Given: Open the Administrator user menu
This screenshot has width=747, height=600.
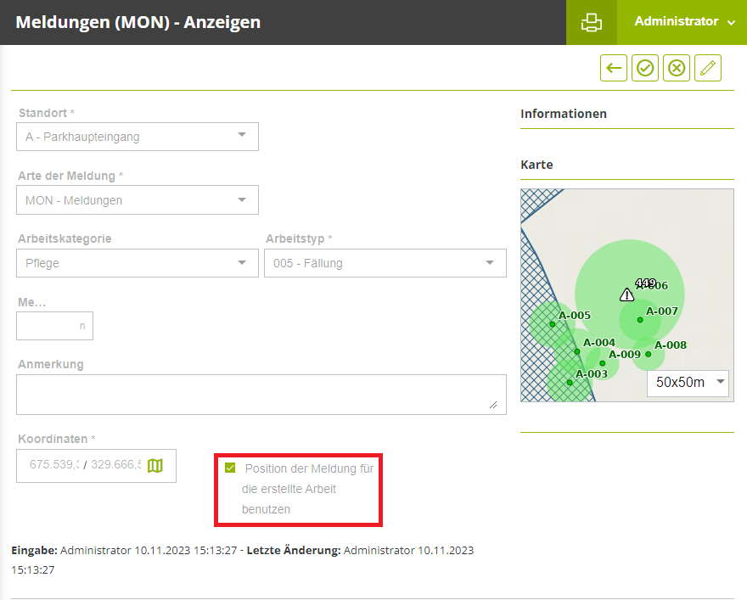Looking at the screenshot, I should coord(683,22).
